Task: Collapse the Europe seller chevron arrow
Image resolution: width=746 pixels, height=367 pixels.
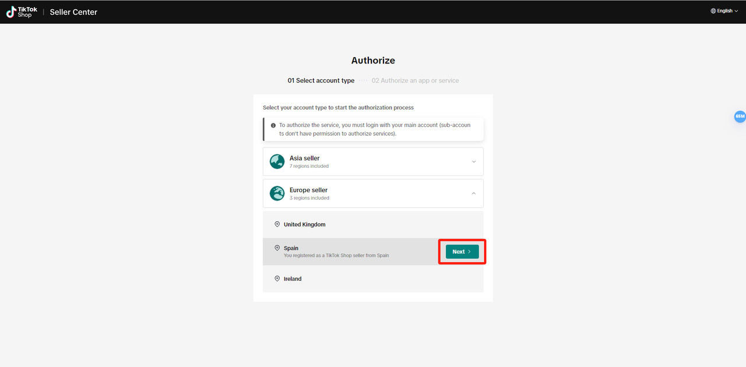Action: pyautogui.click(x=473, y=193)
